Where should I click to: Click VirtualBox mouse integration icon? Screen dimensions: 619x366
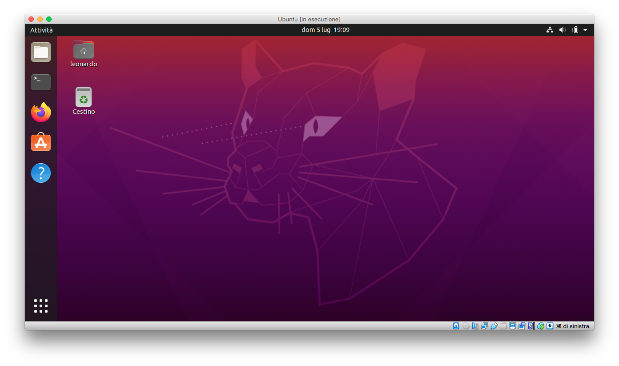coord(541,326)
